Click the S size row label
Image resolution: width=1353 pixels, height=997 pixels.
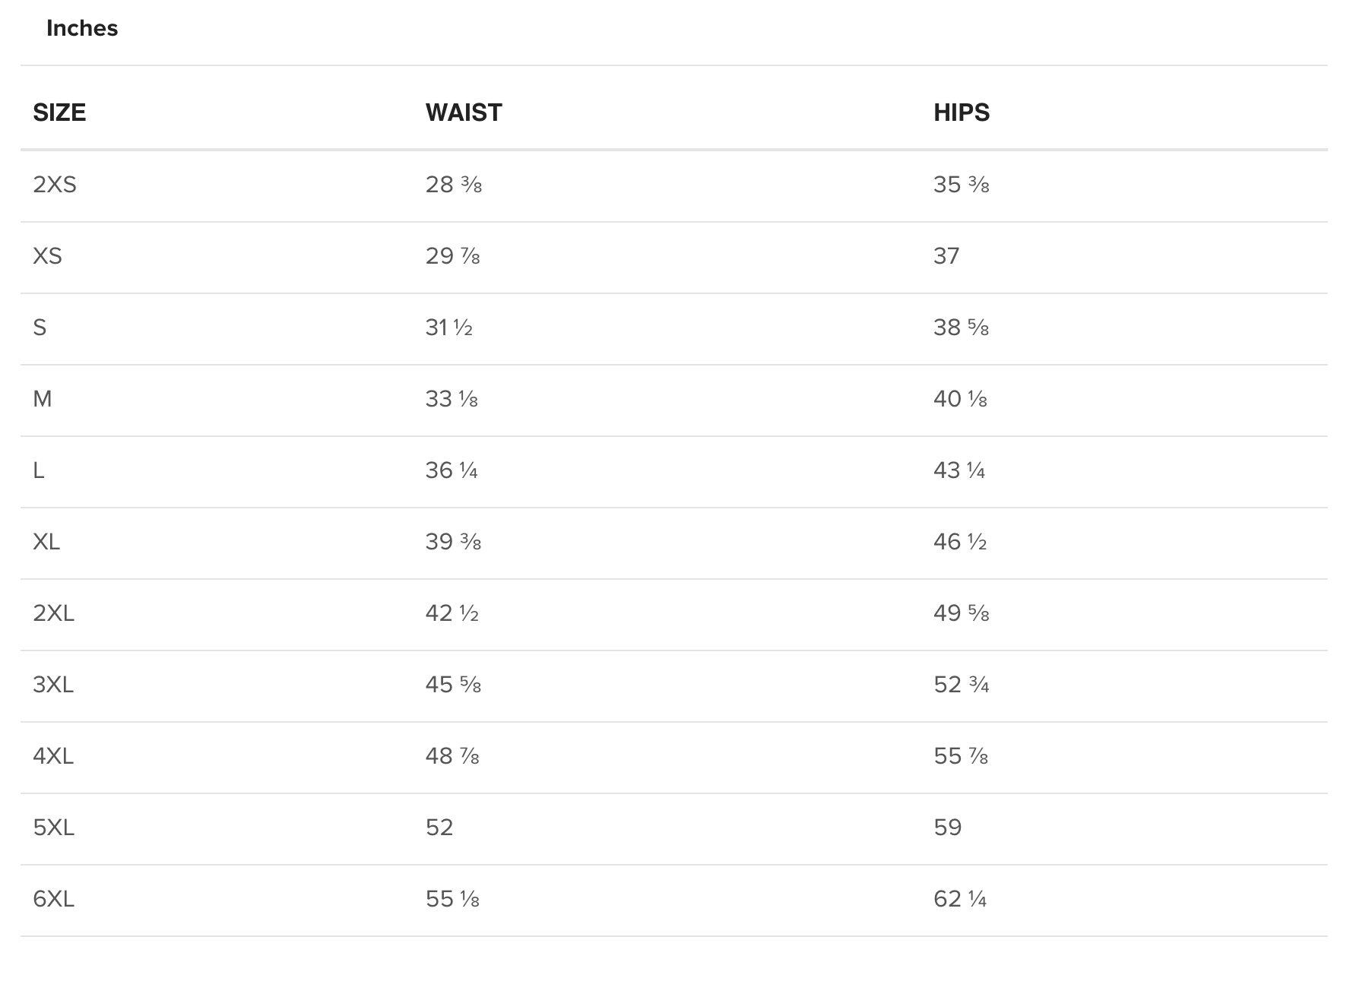point(40,328)
